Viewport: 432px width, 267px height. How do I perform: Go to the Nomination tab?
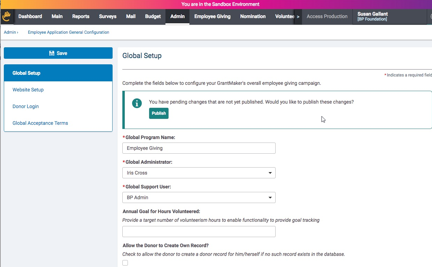(253, 16)
